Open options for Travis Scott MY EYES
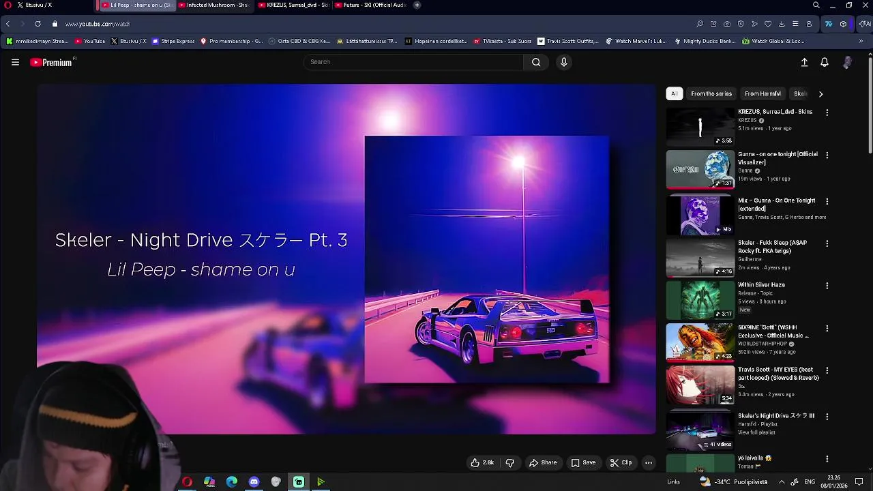873x491 pixels. pyautogui.click(x=827, y=370)
